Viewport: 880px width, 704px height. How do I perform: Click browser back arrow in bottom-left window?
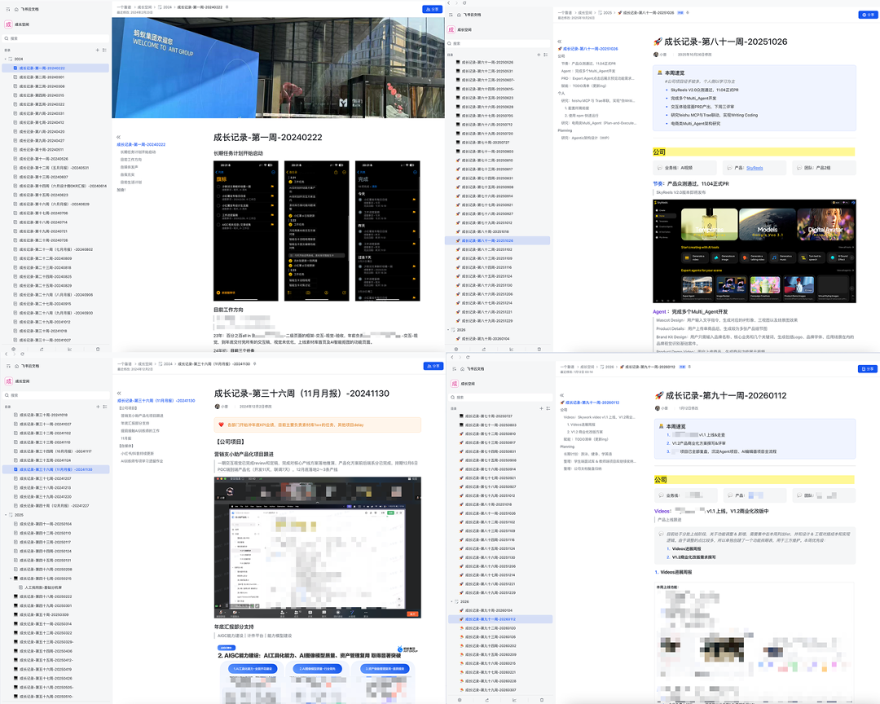tap(7, 354)
